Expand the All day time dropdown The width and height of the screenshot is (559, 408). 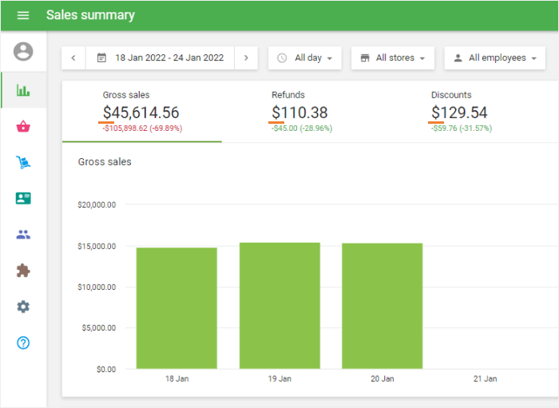pos(304,57)
